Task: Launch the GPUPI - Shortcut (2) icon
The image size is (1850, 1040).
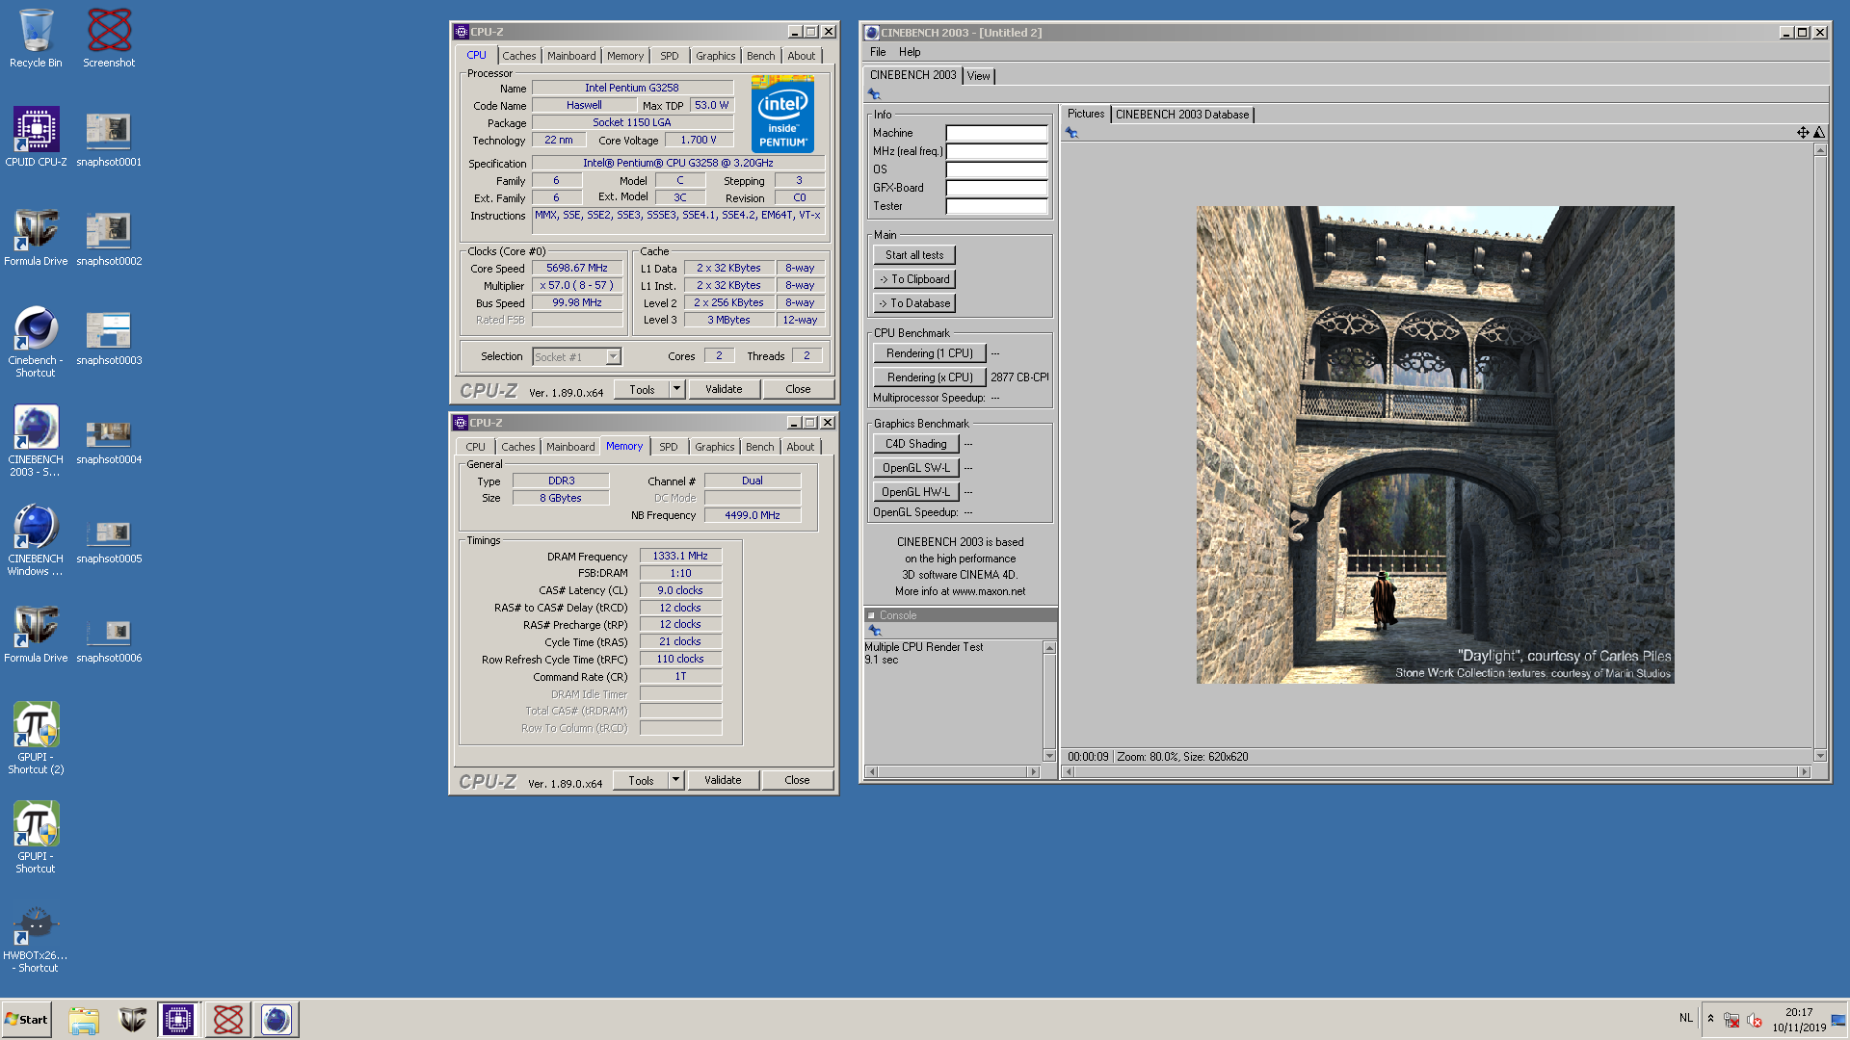Action: click(x=36, y=739)
